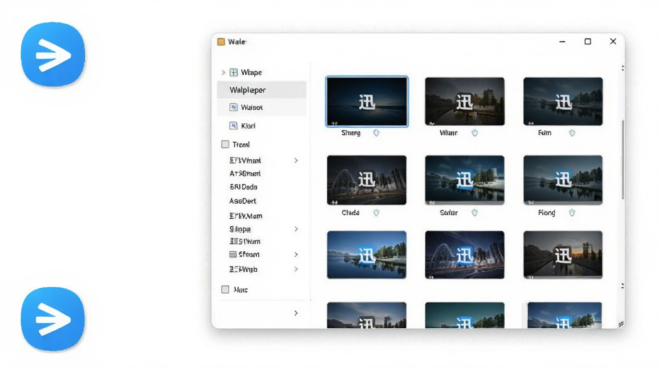The width and height of the screenshot is (659, 370).
Task: Select the Chada bridge wallpaper thumbnail
Action: tap(366, 180)
